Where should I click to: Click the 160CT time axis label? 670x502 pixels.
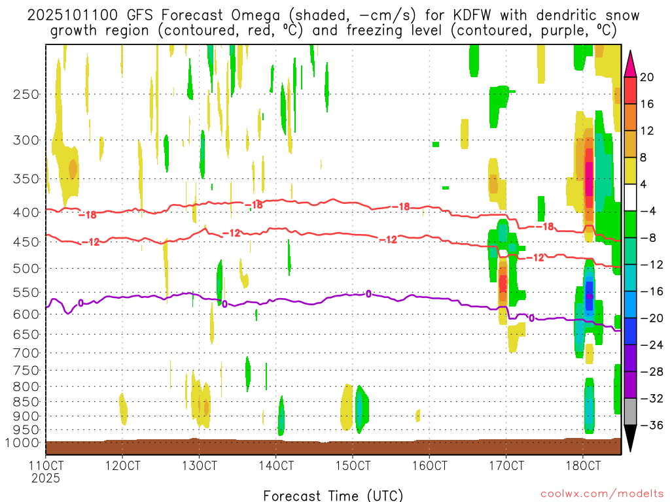pyautogui.click(x=429, y=465)
